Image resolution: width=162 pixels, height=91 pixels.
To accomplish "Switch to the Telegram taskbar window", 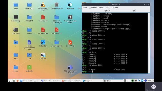I will [x=87, y=81].
